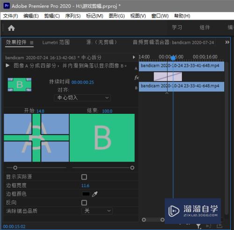This screenshot has width=234, height=230.
Task: Switch to the 组件 workspace
Action: pyautogui.click(x=205, y=28)
